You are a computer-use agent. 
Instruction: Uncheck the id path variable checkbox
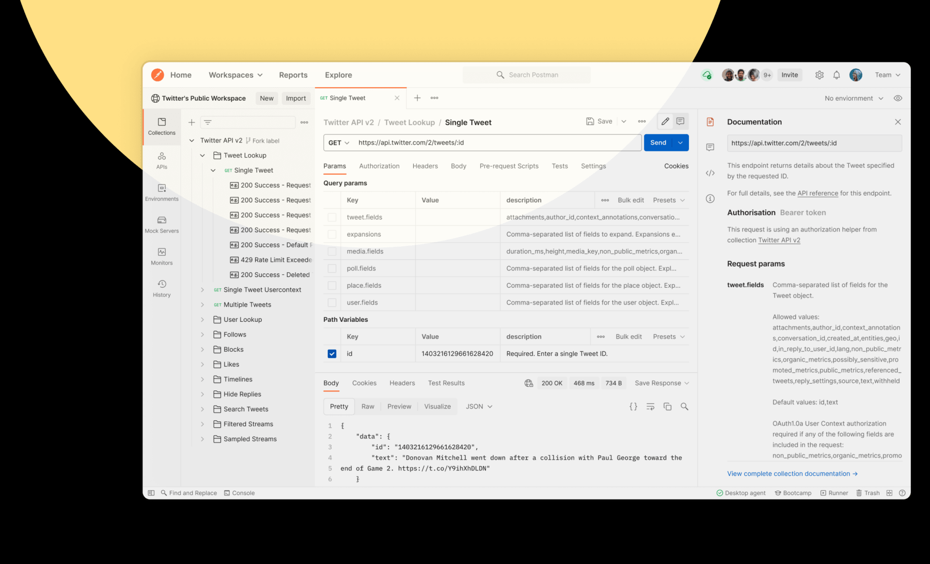[x=332, y=354]
